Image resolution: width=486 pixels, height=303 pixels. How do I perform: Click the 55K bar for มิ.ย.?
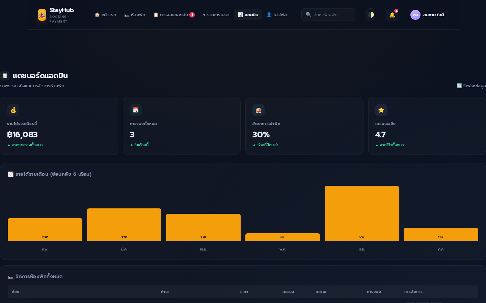tap(362, 213)
